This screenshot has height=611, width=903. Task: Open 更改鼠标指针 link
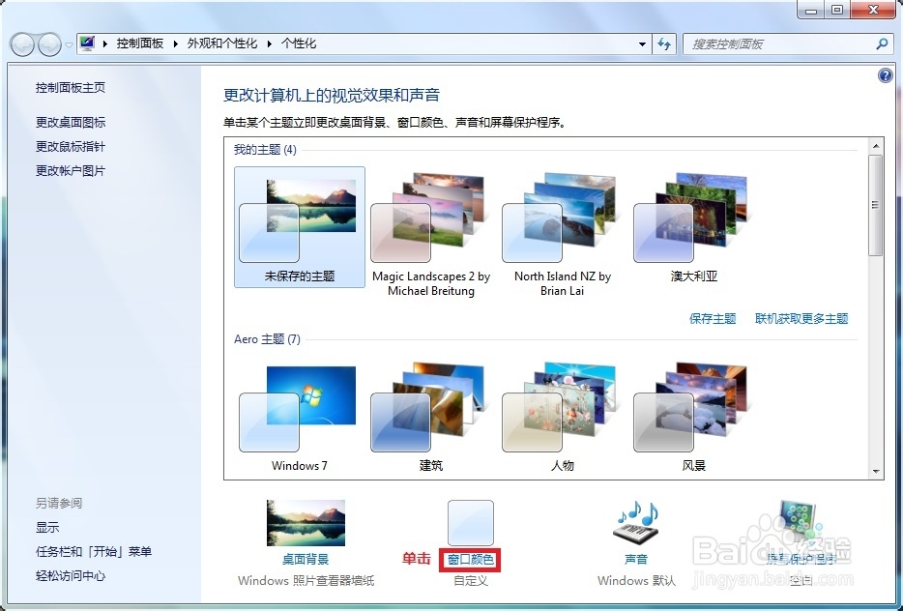(x=71, y=146)
